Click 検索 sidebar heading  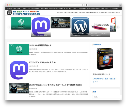(x=94, y=92)
